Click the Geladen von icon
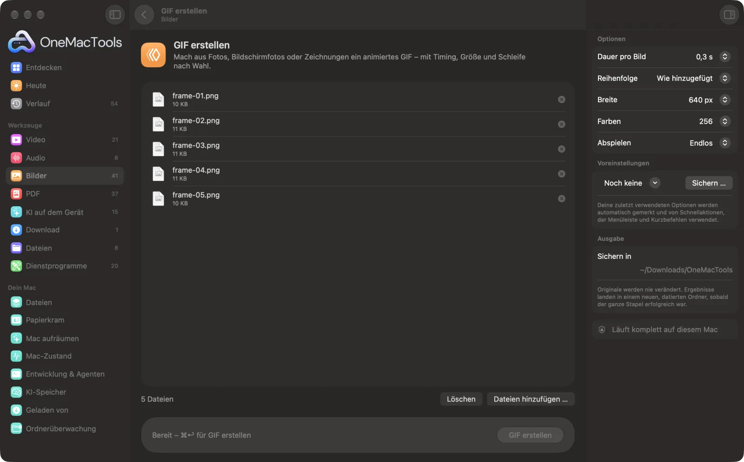The image size is (744, 462). (x=16, y=410)
